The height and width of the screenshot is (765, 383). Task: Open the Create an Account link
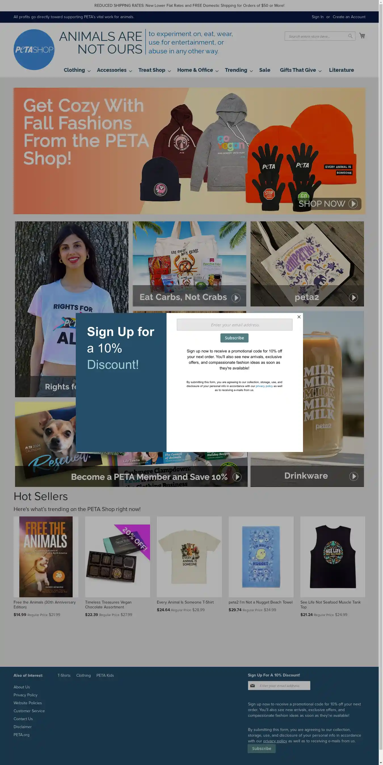349,17
